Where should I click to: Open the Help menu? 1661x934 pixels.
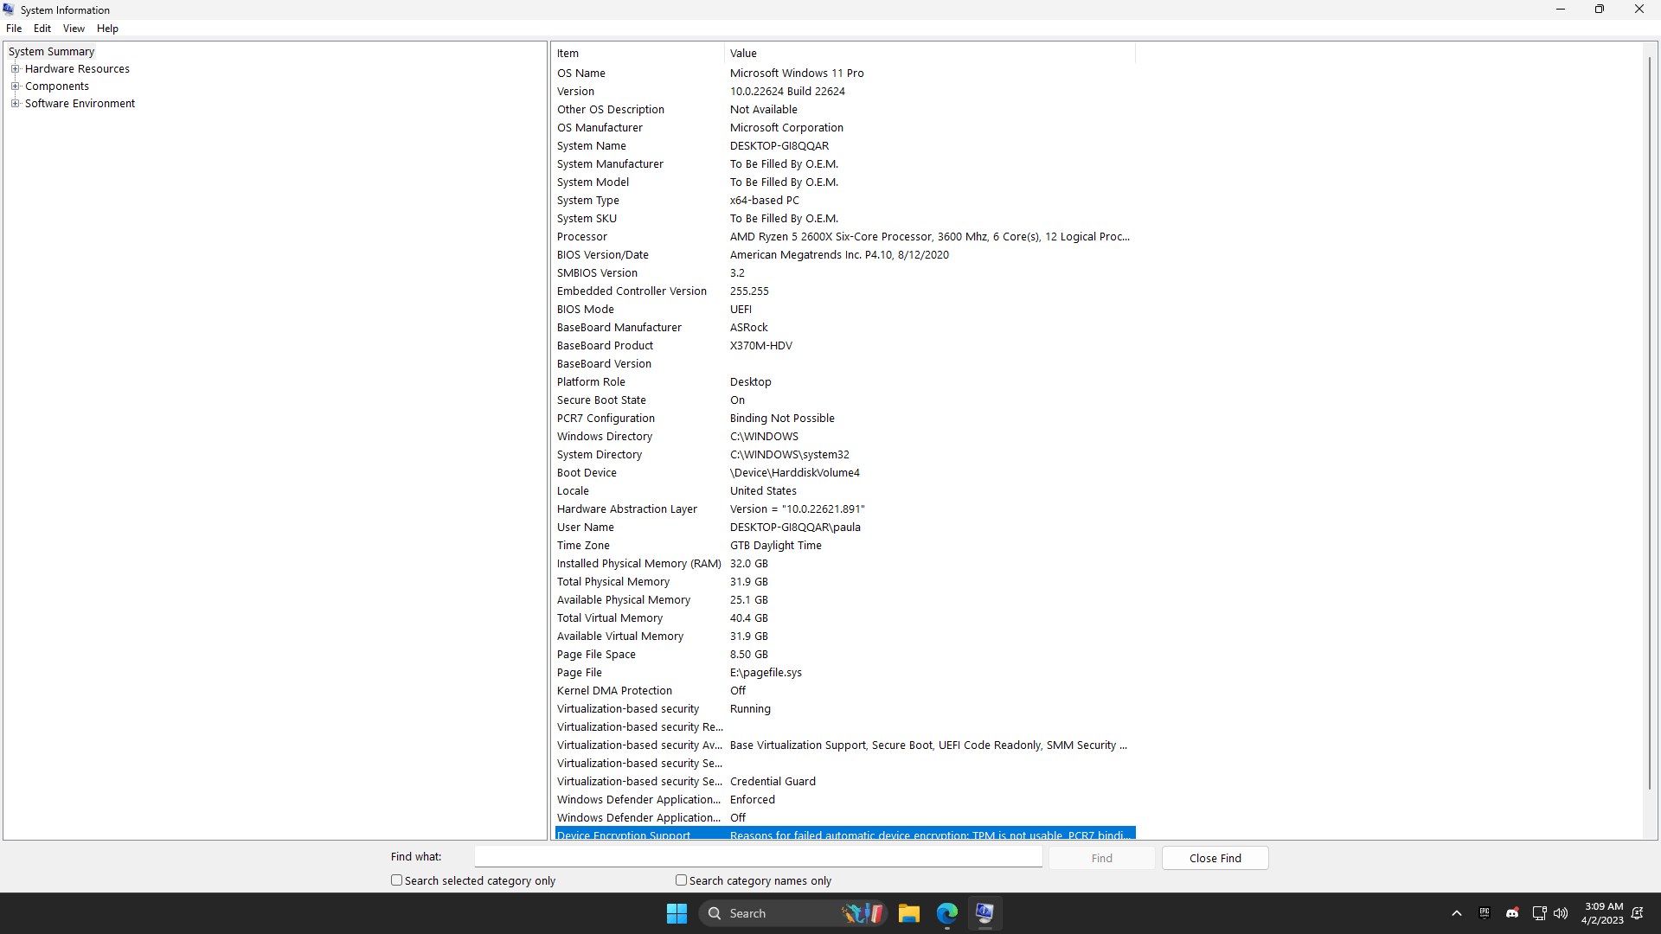(x=107, y=29)
